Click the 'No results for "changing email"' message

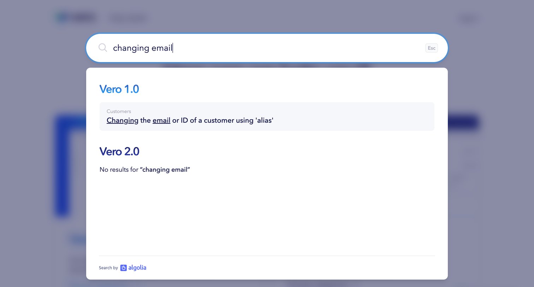145,170
